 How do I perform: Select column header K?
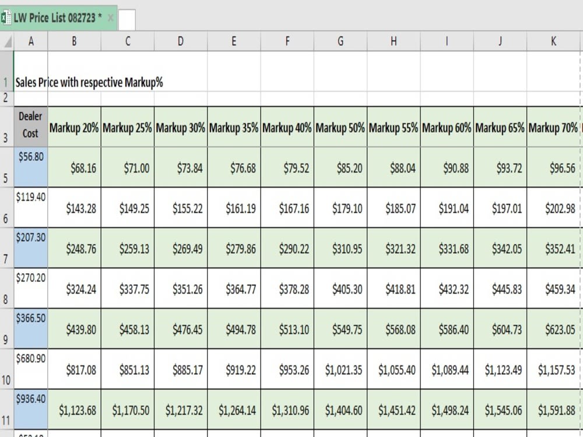[553, 41]
